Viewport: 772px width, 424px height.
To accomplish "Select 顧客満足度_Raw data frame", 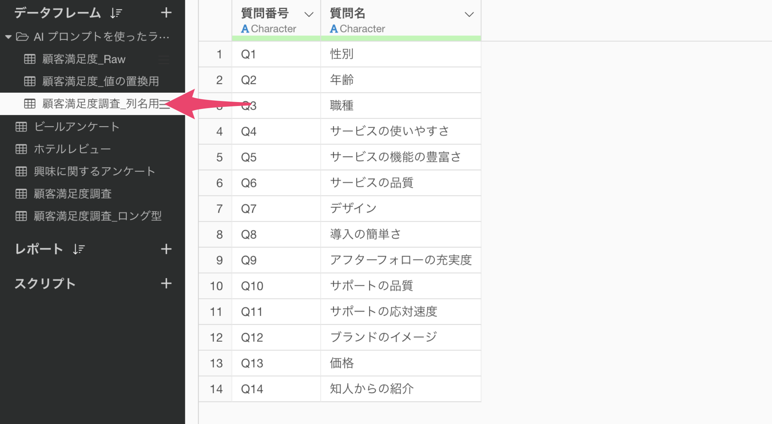I will 84,59.
